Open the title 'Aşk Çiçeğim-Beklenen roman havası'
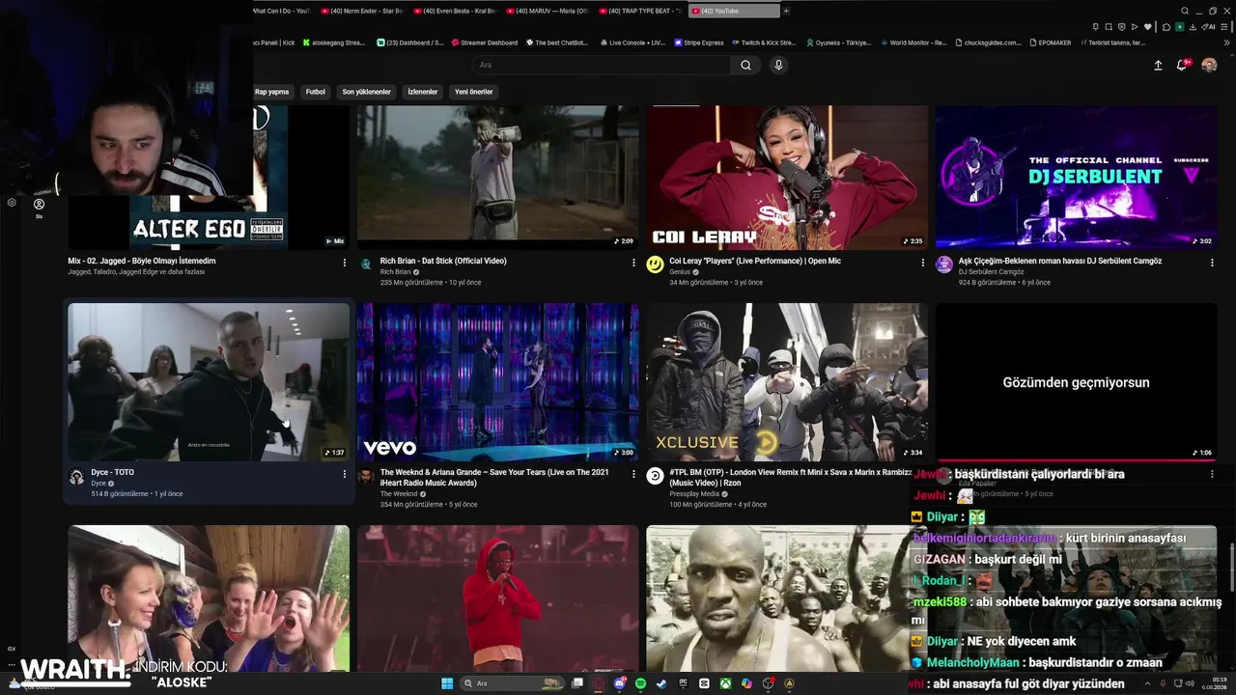Image resolution: width=1236 pixels, height=695 pixels. [x=1060, y=261]
